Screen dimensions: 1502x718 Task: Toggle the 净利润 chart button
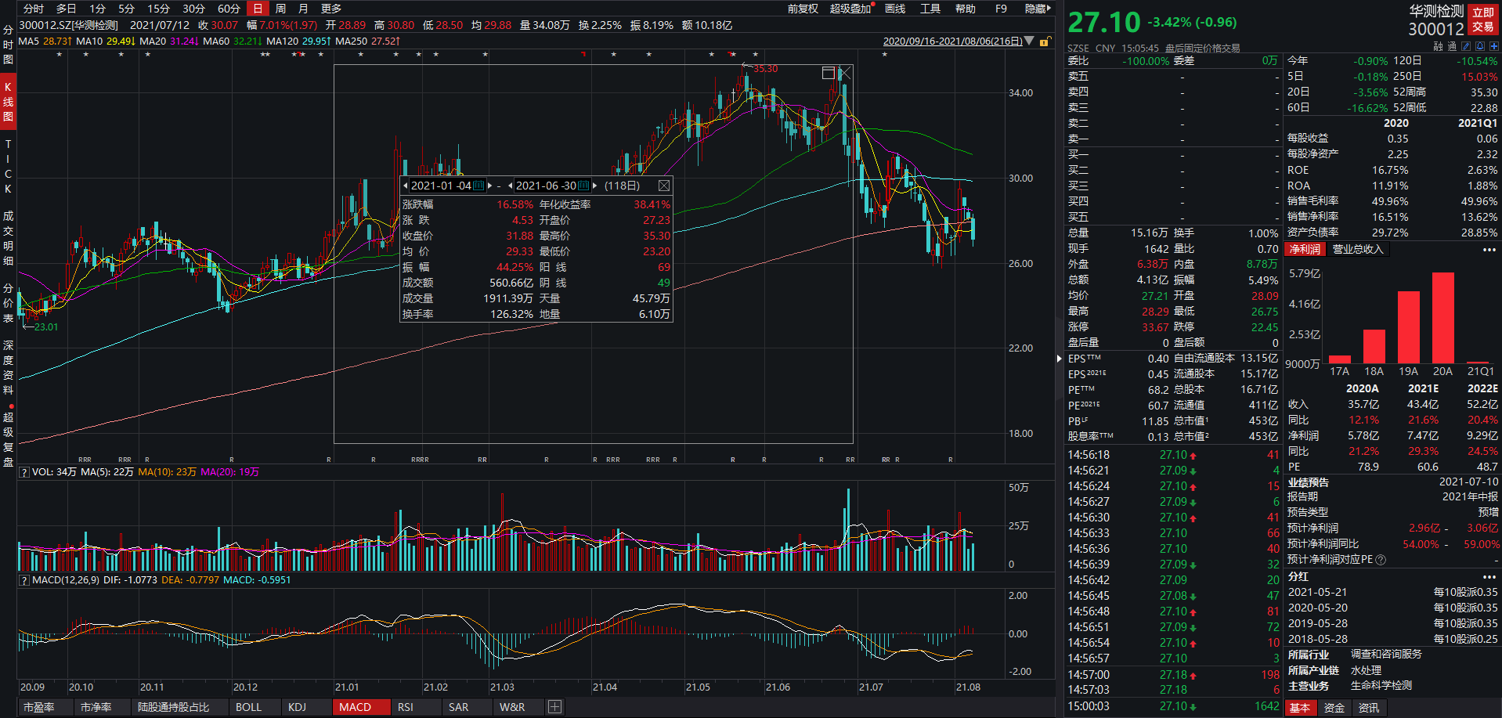(1305, 249)
